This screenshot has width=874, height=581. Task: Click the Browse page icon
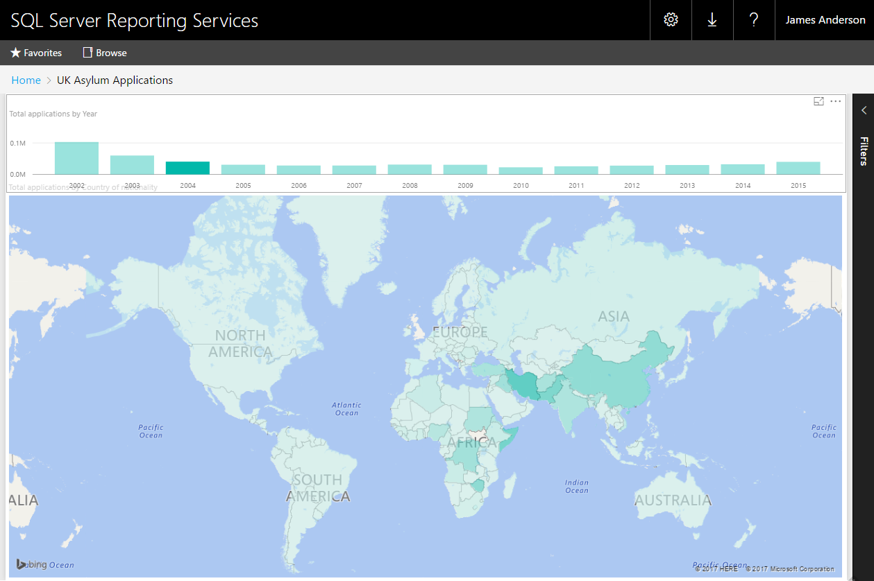tap(87, 53)
